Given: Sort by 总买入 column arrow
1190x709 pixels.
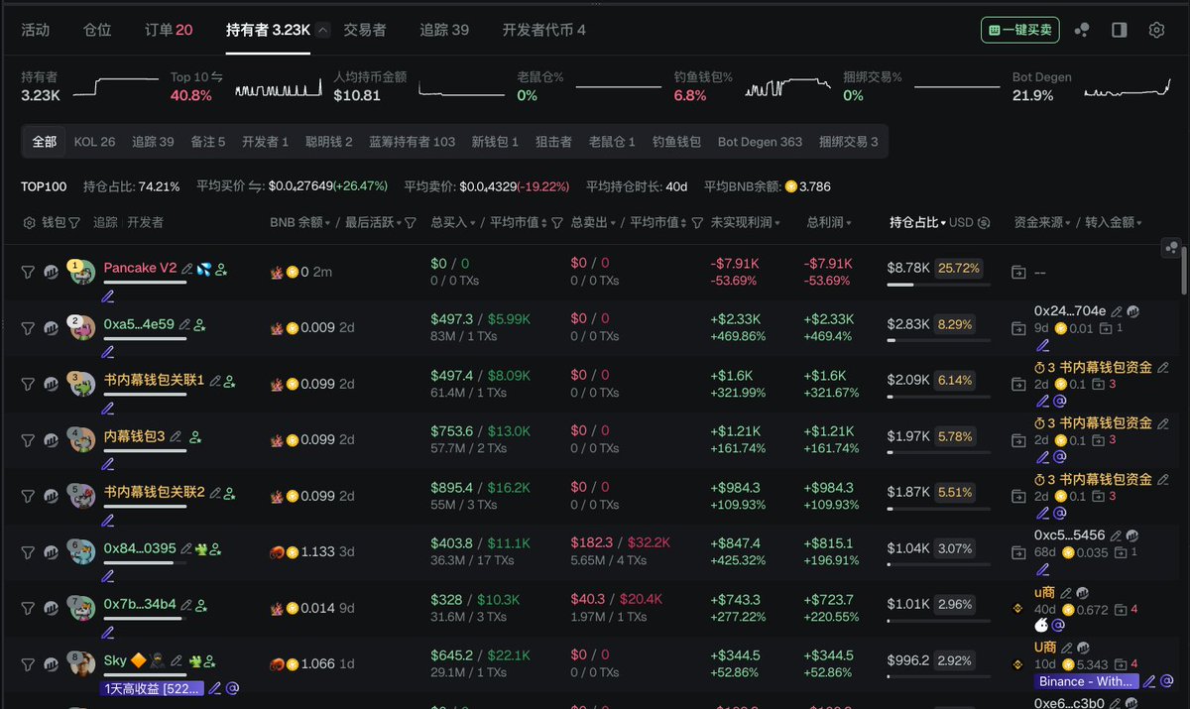Looking at the screenshot, I should (x=473, y=223).
